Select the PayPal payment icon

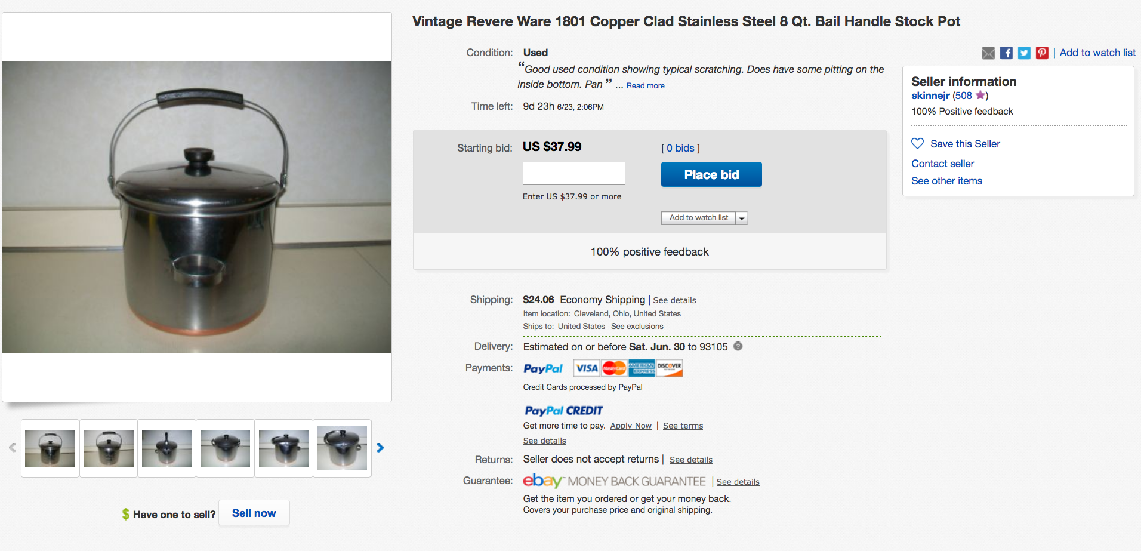543,368
